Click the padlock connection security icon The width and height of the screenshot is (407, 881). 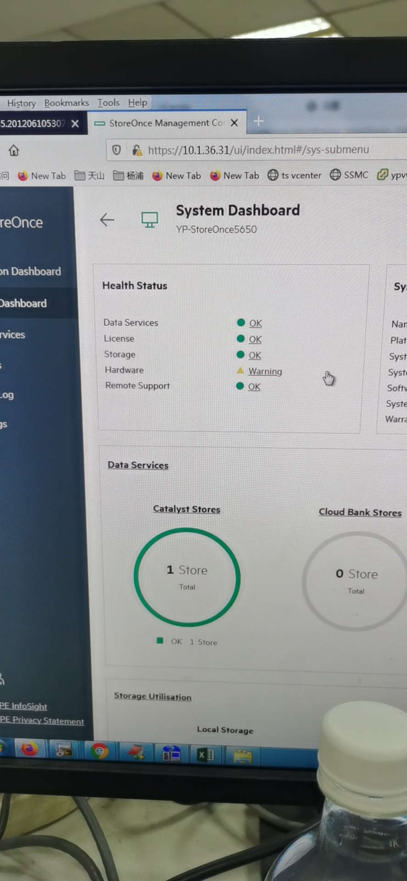click(136, 150)
